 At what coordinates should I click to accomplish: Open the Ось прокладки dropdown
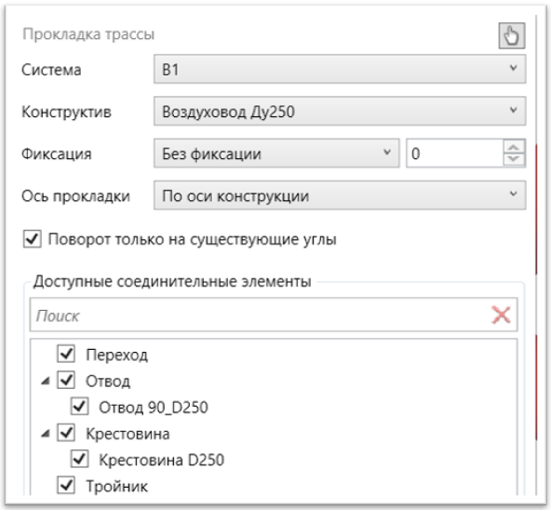(x=340, y=195)
